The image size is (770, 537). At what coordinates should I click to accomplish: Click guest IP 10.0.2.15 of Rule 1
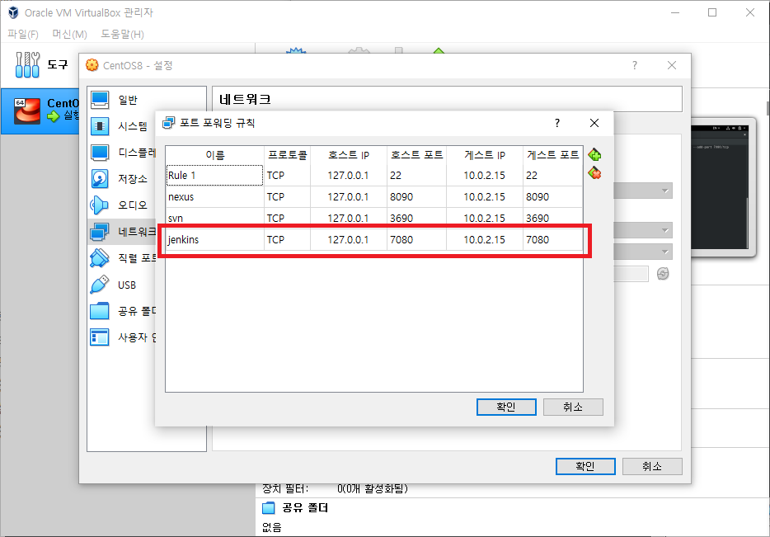(485, 176)
